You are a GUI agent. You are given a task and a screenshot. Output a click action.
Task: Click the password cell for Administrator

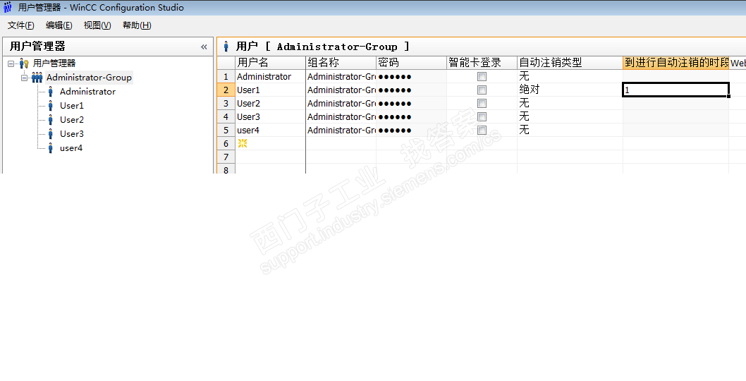coord(411,77)
